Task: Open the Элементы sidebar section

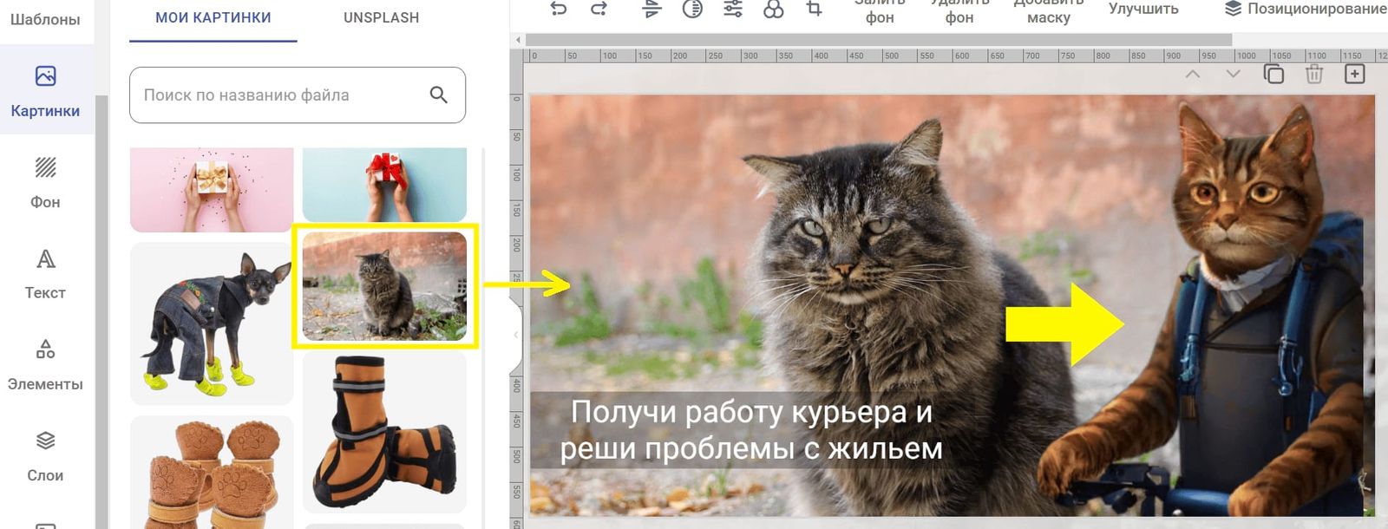Action: pyautogui.click(x=45, y=365)
